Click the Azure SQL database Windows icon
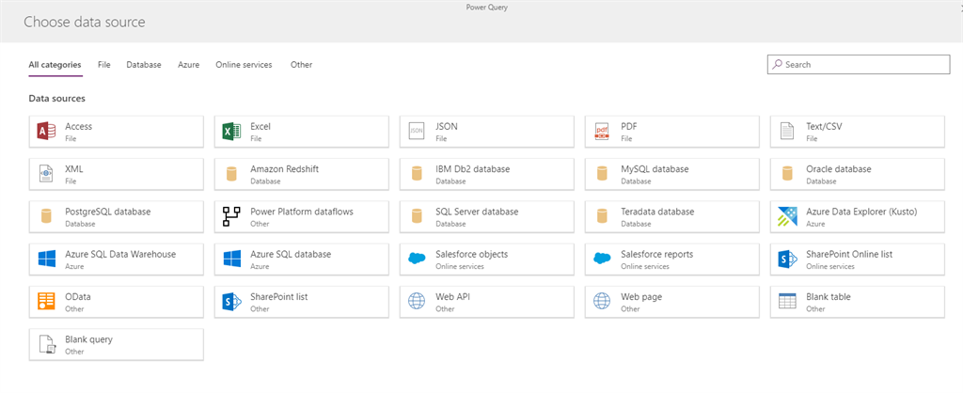Screen dimensions: 963x393 [x=231, y=259]
